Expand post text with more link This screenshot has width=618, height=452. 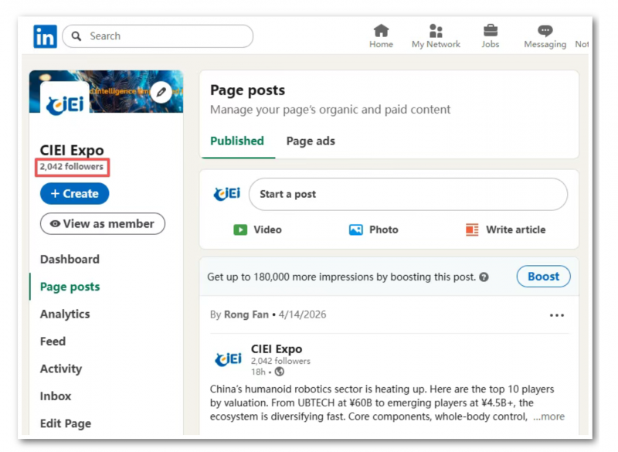coord(548,416)
